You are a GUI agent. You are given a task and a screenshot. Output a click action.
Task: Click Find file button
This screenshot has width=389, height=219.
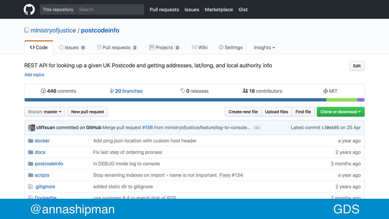click(303, 112)
